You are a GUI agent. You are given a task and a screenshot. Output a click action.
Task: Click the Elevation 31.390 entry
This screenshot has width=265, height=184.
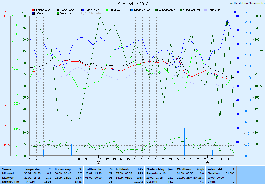pyautogui.click(x=221, y=173)
